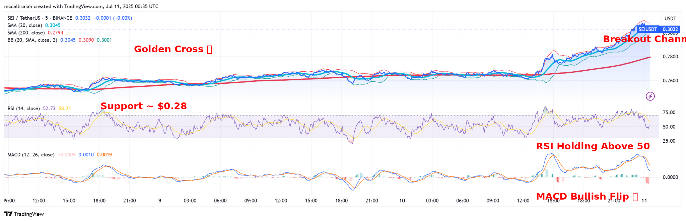Click date marker 10 on time axis
Screen dimensions: 686x221
[x=402, y=201]
